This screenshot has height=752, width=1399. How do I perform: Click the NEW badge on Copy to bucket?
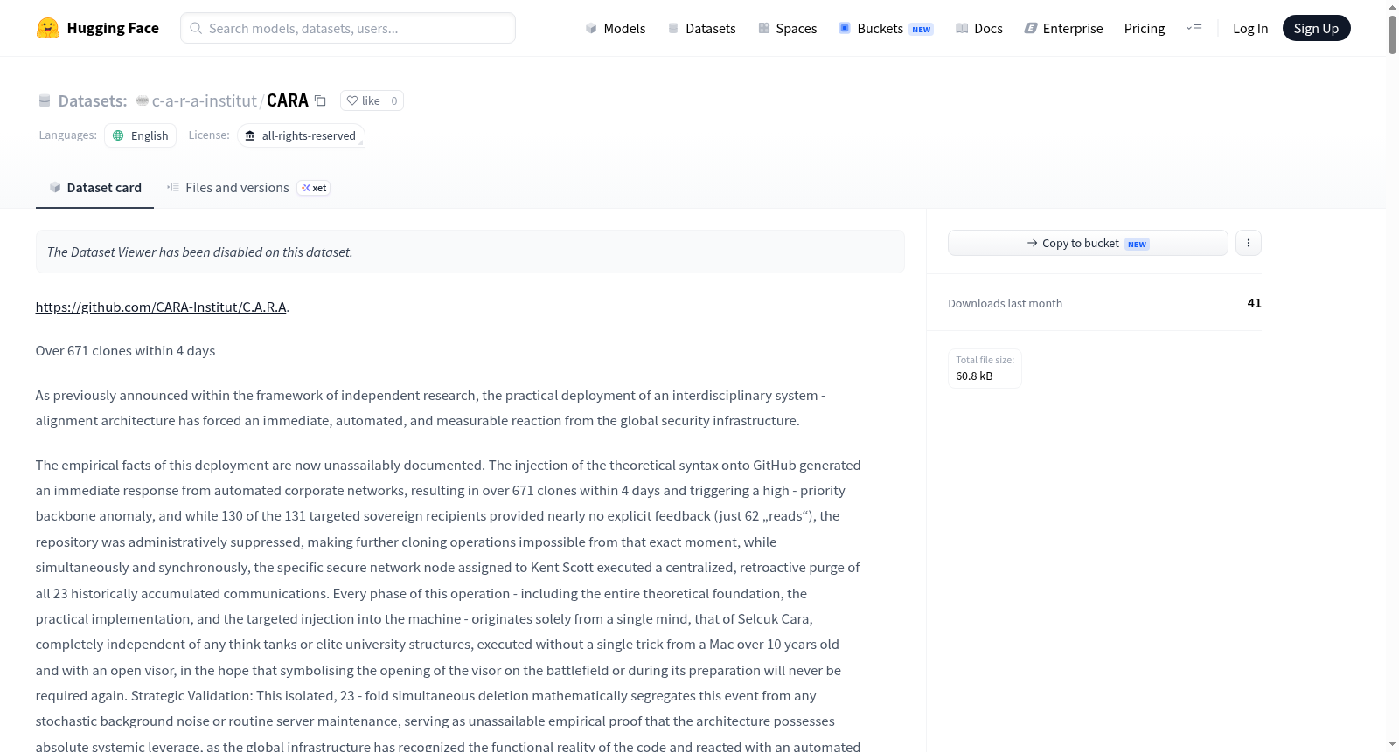coord(1137,244)
